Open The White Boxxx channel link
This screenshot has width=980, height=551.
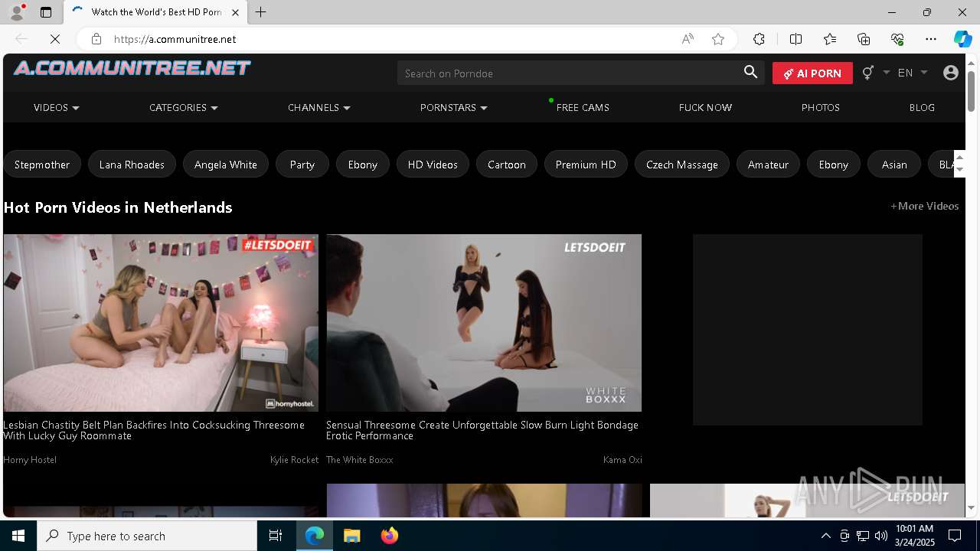pos(360,460)
